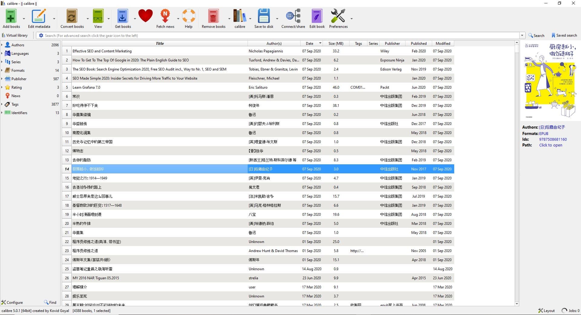Click the Add books icon
Image resolution: width=581 pixels, height=315 pixels.
(11, 16)
